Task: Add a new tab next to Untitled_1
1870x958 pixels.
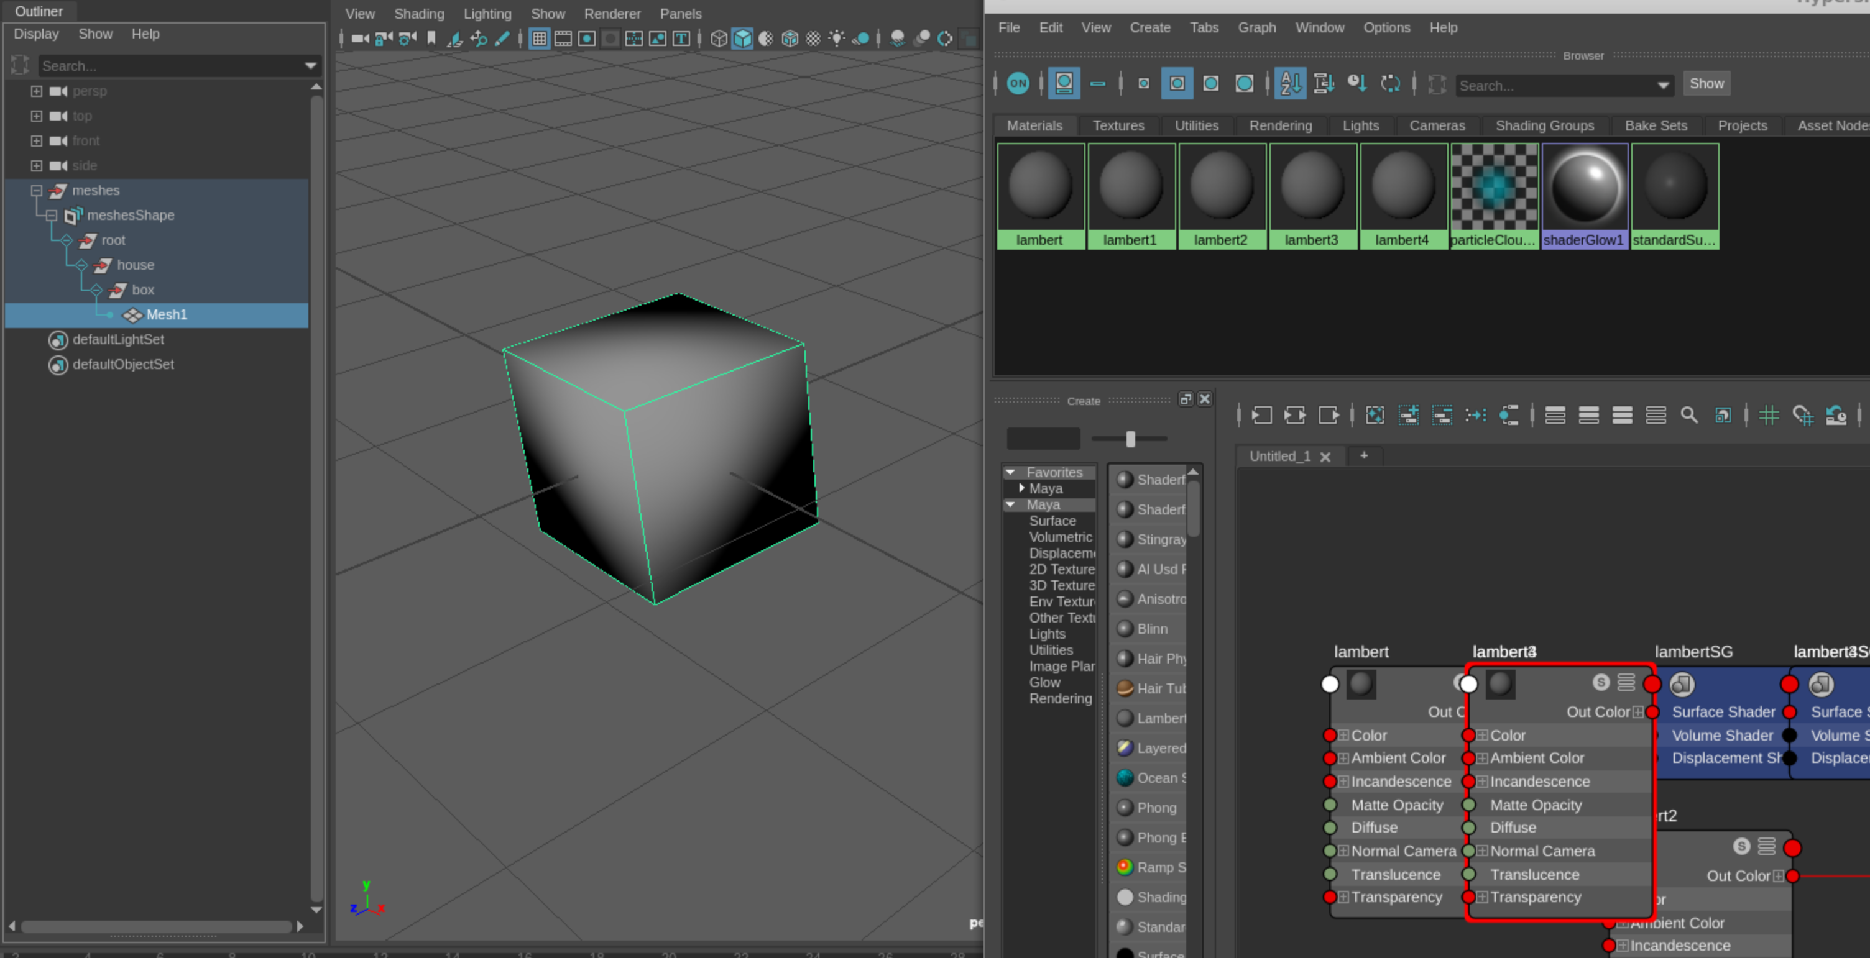Action: click(x=1364, y=456)
